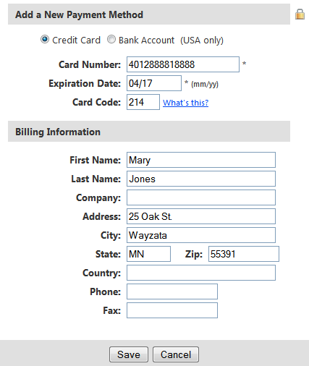Viewport: 309px width, 366px height.
Task: Click the empty Phone field
Action: (x=172, y=291)
